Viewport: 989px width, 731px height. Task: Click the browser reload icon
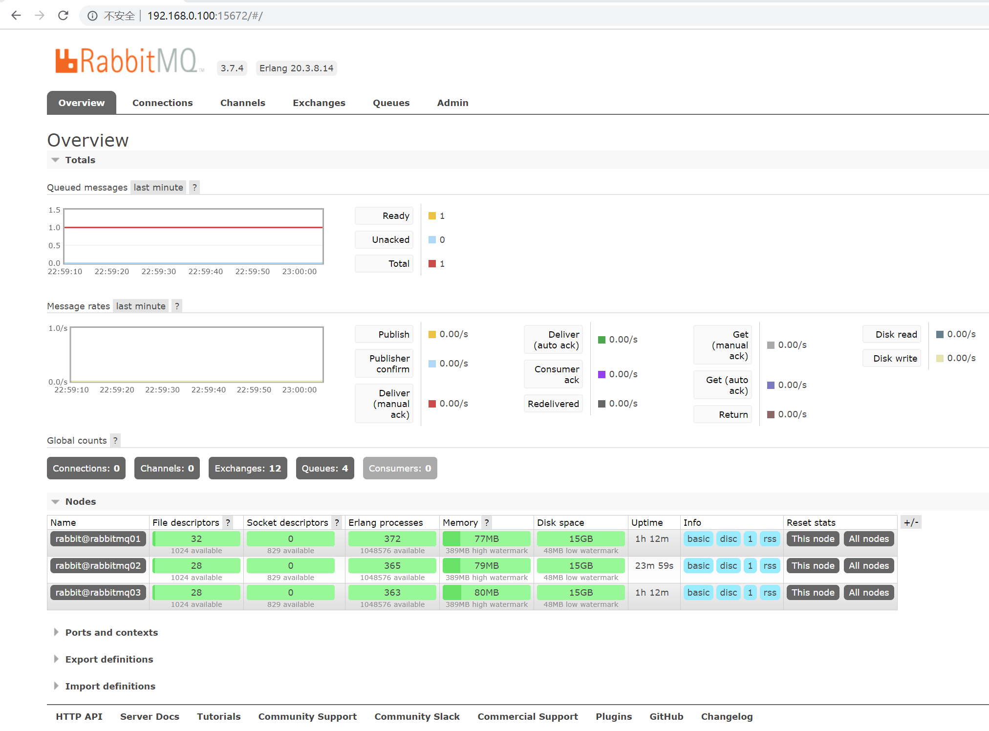[x=63, y=16]
